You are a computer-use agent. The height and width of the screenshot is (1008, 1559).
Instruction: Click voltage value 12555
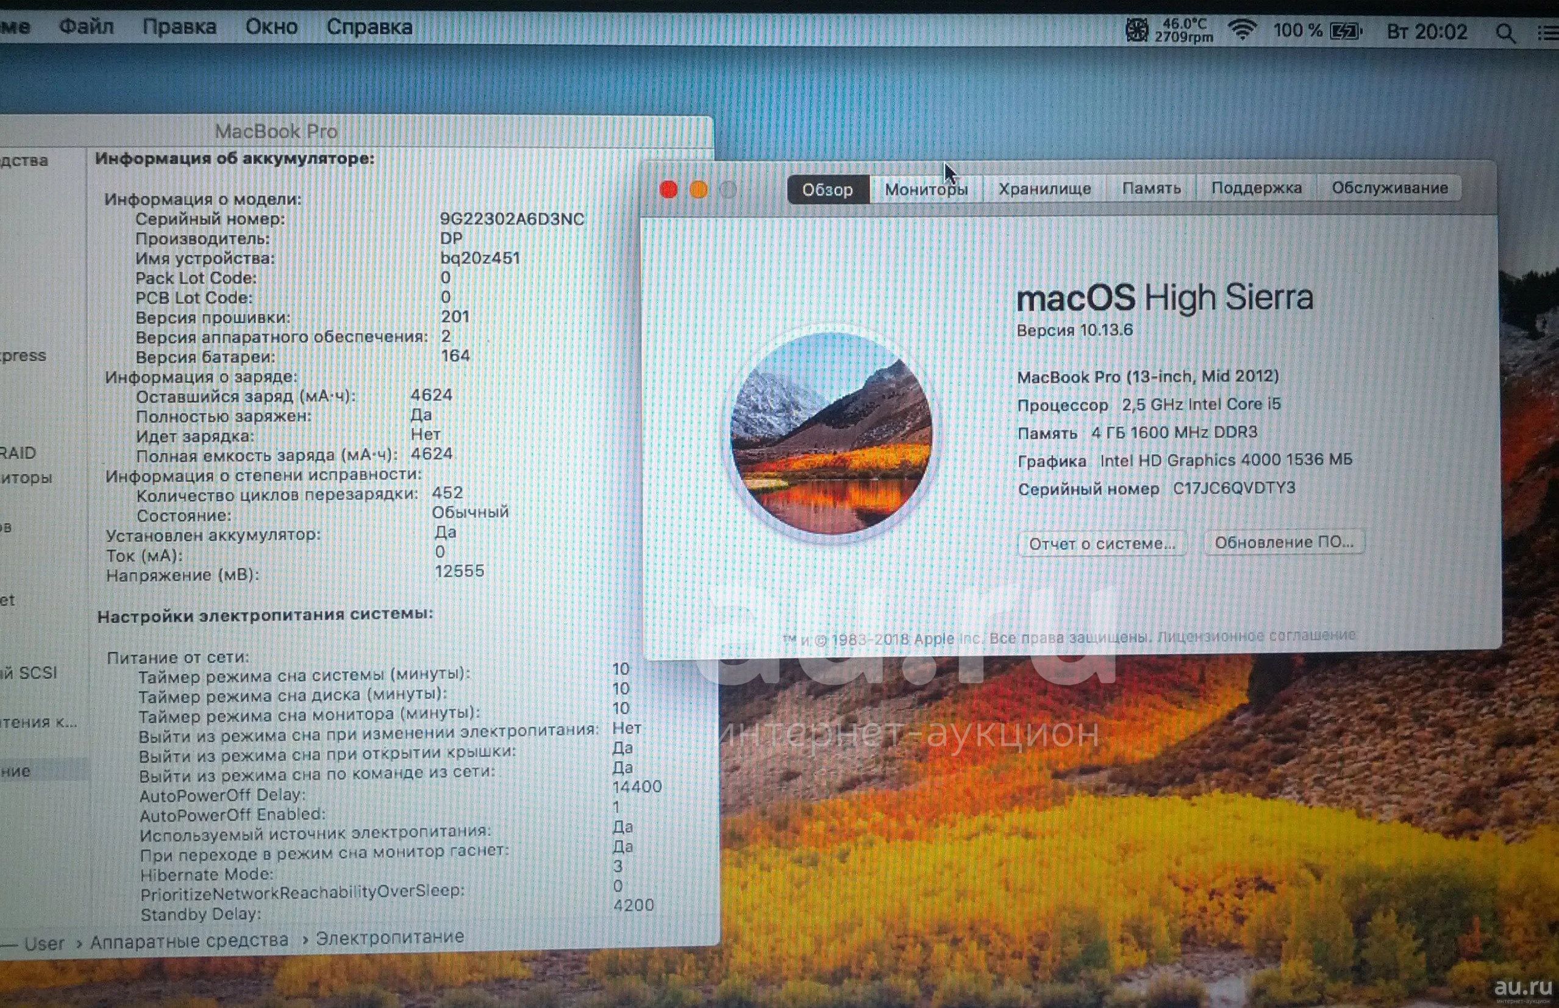click(460, 571)
